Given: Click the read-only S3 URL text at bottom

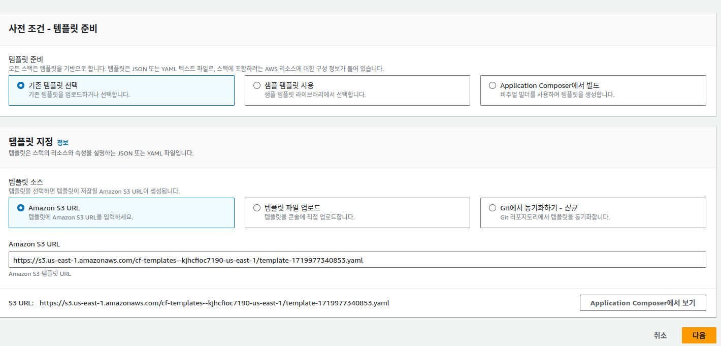Looking at the screenshot, I should point(214,303).
